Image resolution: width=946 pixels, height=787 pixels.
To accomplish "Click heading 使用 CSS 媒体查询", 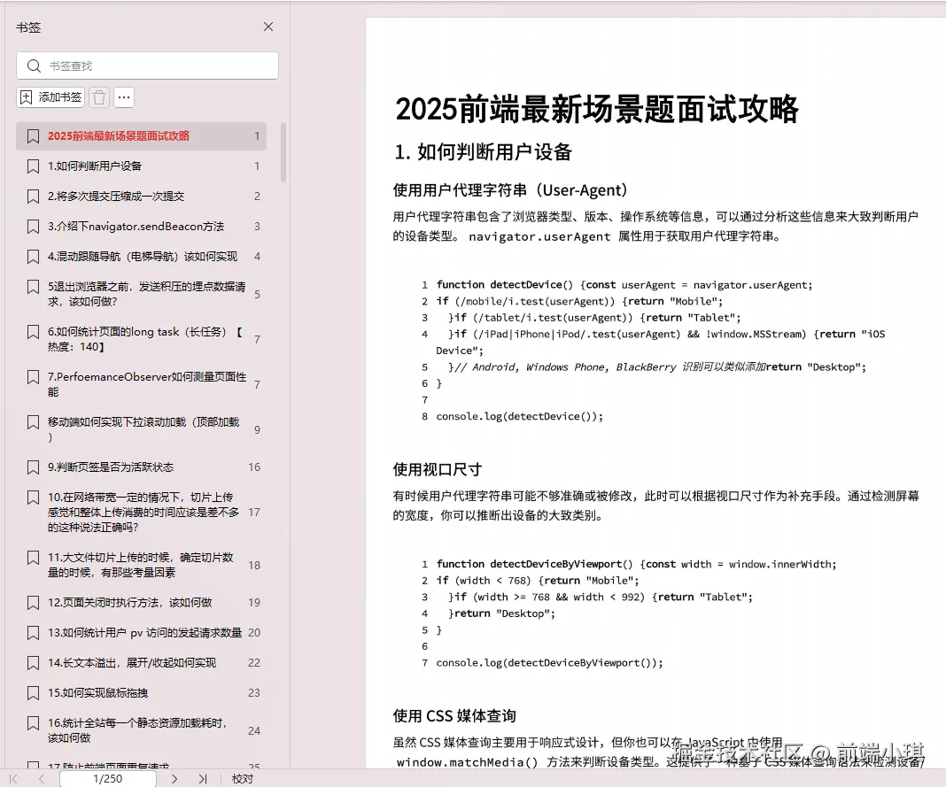I will pyautogui.click(x=454, y=716).
